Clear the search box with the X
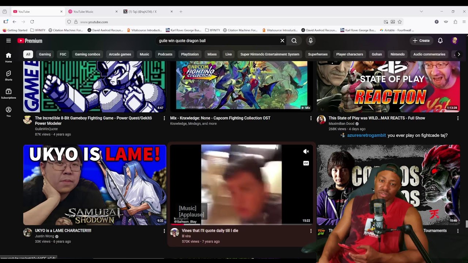468x263 pixels. (x=282, y=41)
